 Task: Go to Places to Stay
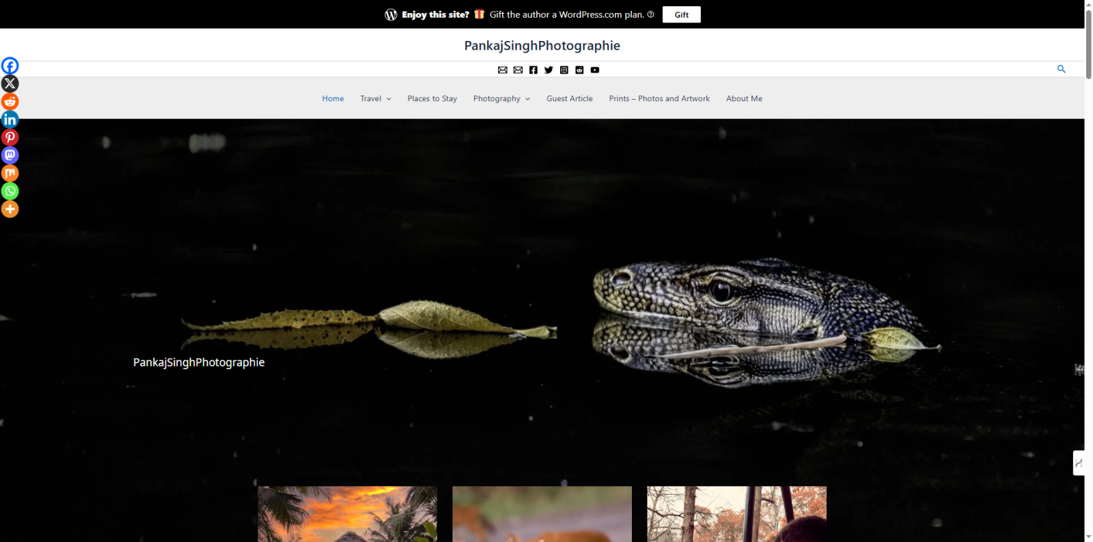(432, 98)
